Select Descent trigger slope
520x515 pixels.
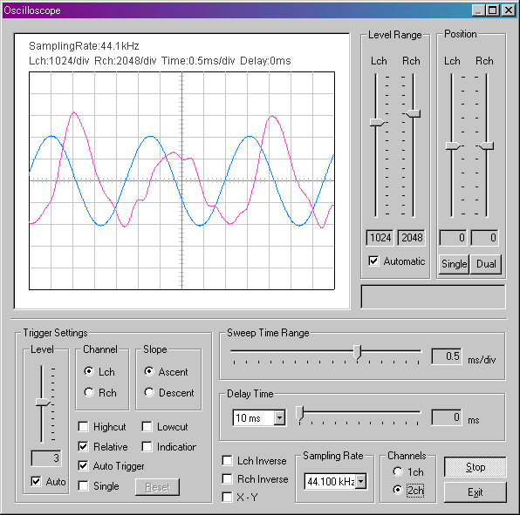point(149,392)
